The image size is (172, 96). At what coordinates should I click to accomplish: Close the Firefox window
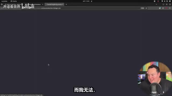click(170, 4)
